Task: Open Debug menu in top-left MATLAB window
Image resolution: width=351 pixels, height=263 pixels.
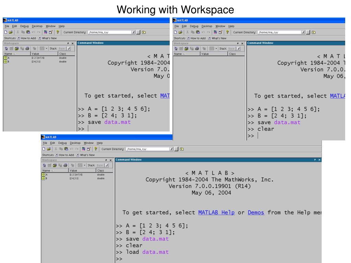Action: coord(24,26)
